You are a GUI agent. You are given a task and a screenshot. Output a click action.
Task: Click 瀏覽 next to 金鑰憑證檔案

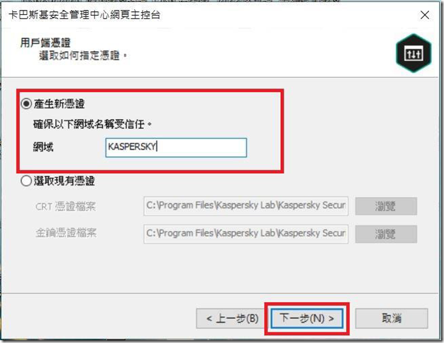[386, 234]
